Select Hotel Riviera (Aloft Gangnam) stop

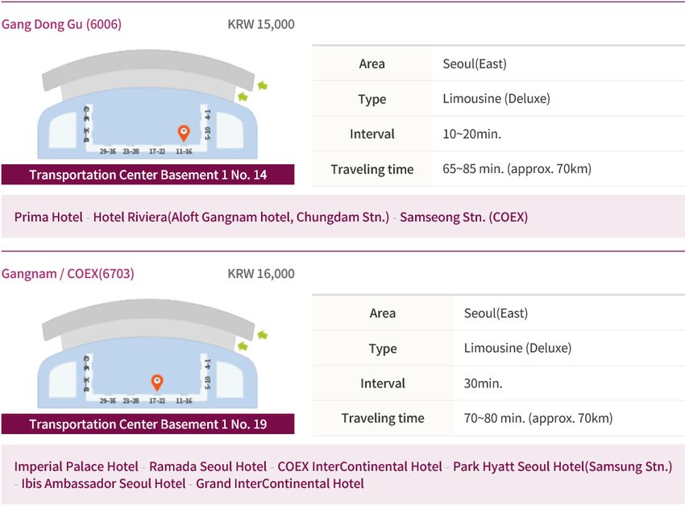click(x=241, y=217)
